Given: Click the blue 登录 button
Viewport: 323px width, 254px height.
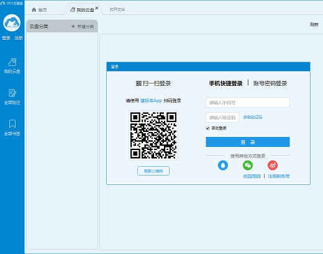Looking at the screenshot, I should click(248, 142).
